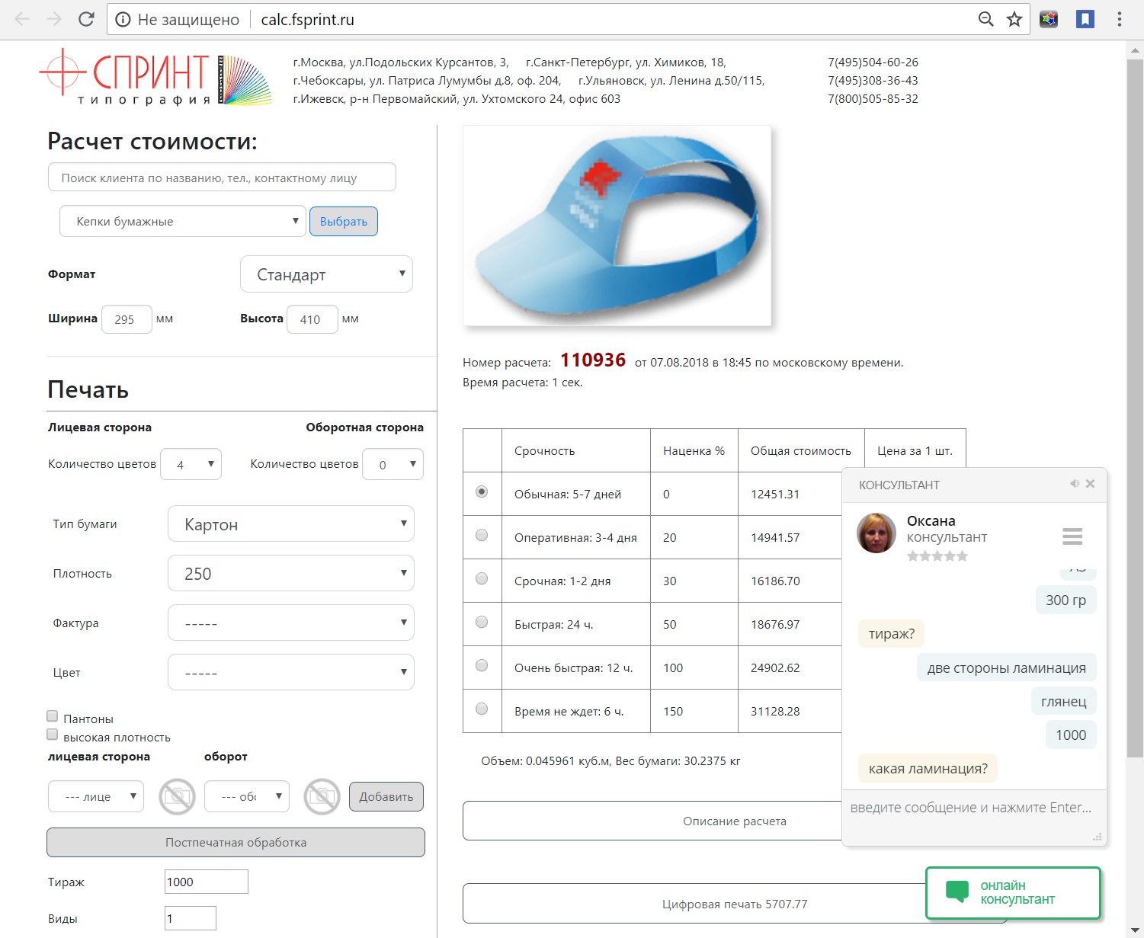
Task: Enable the Пантоны checkbox
Action: (53, 716)
